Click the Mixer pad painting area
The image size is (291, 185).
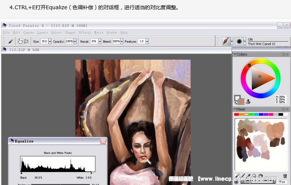coord(261,145)
